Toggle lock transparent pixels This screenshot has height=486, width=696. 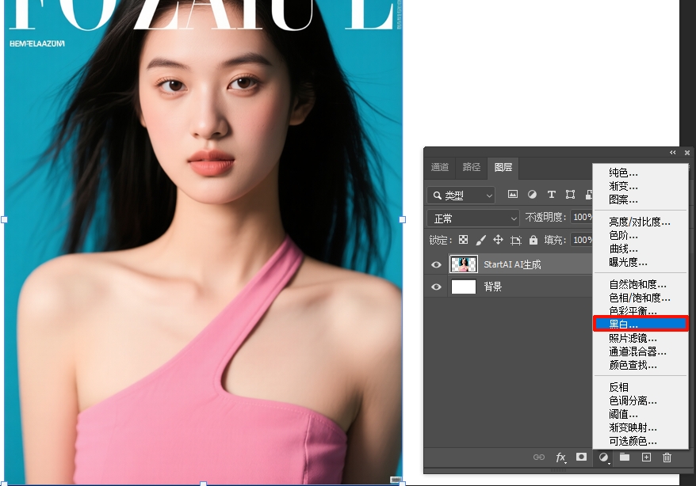coord(463,240)
